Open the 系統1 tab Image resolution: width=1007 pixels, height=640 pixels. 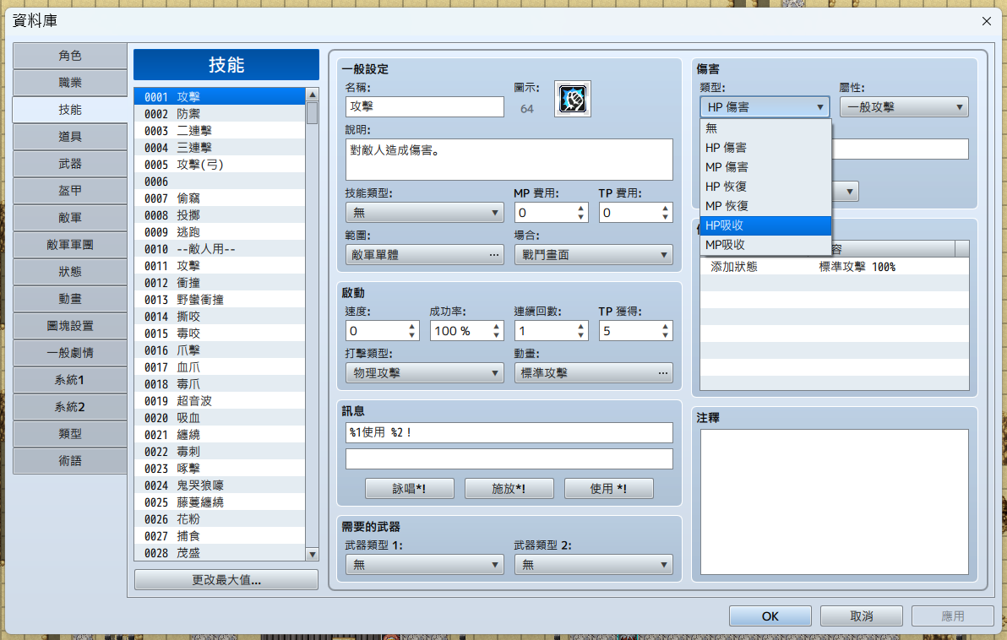pyautogui.click(x=70, y=379)
